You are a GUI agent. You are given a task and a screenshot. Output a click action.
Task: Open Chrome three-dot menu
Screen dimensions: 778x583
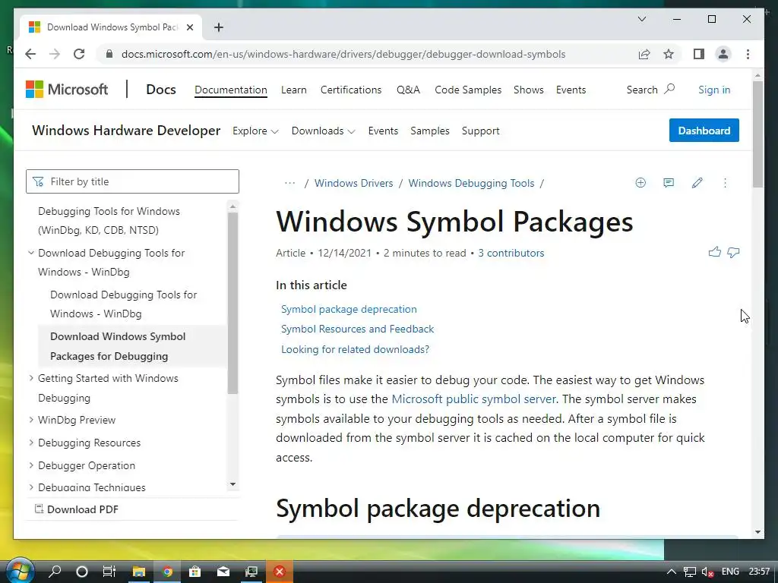point(748,54)
